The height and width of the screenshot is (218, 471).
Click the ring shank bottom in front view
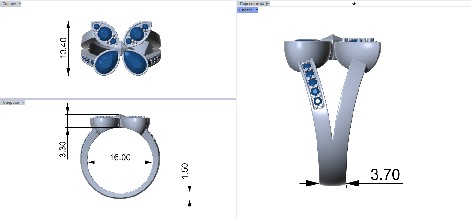point(121,196)
